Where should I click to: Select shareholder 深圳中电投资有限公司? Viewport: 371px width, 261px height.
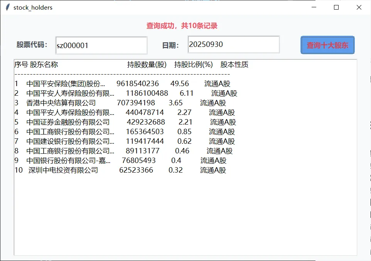(63, 170)
